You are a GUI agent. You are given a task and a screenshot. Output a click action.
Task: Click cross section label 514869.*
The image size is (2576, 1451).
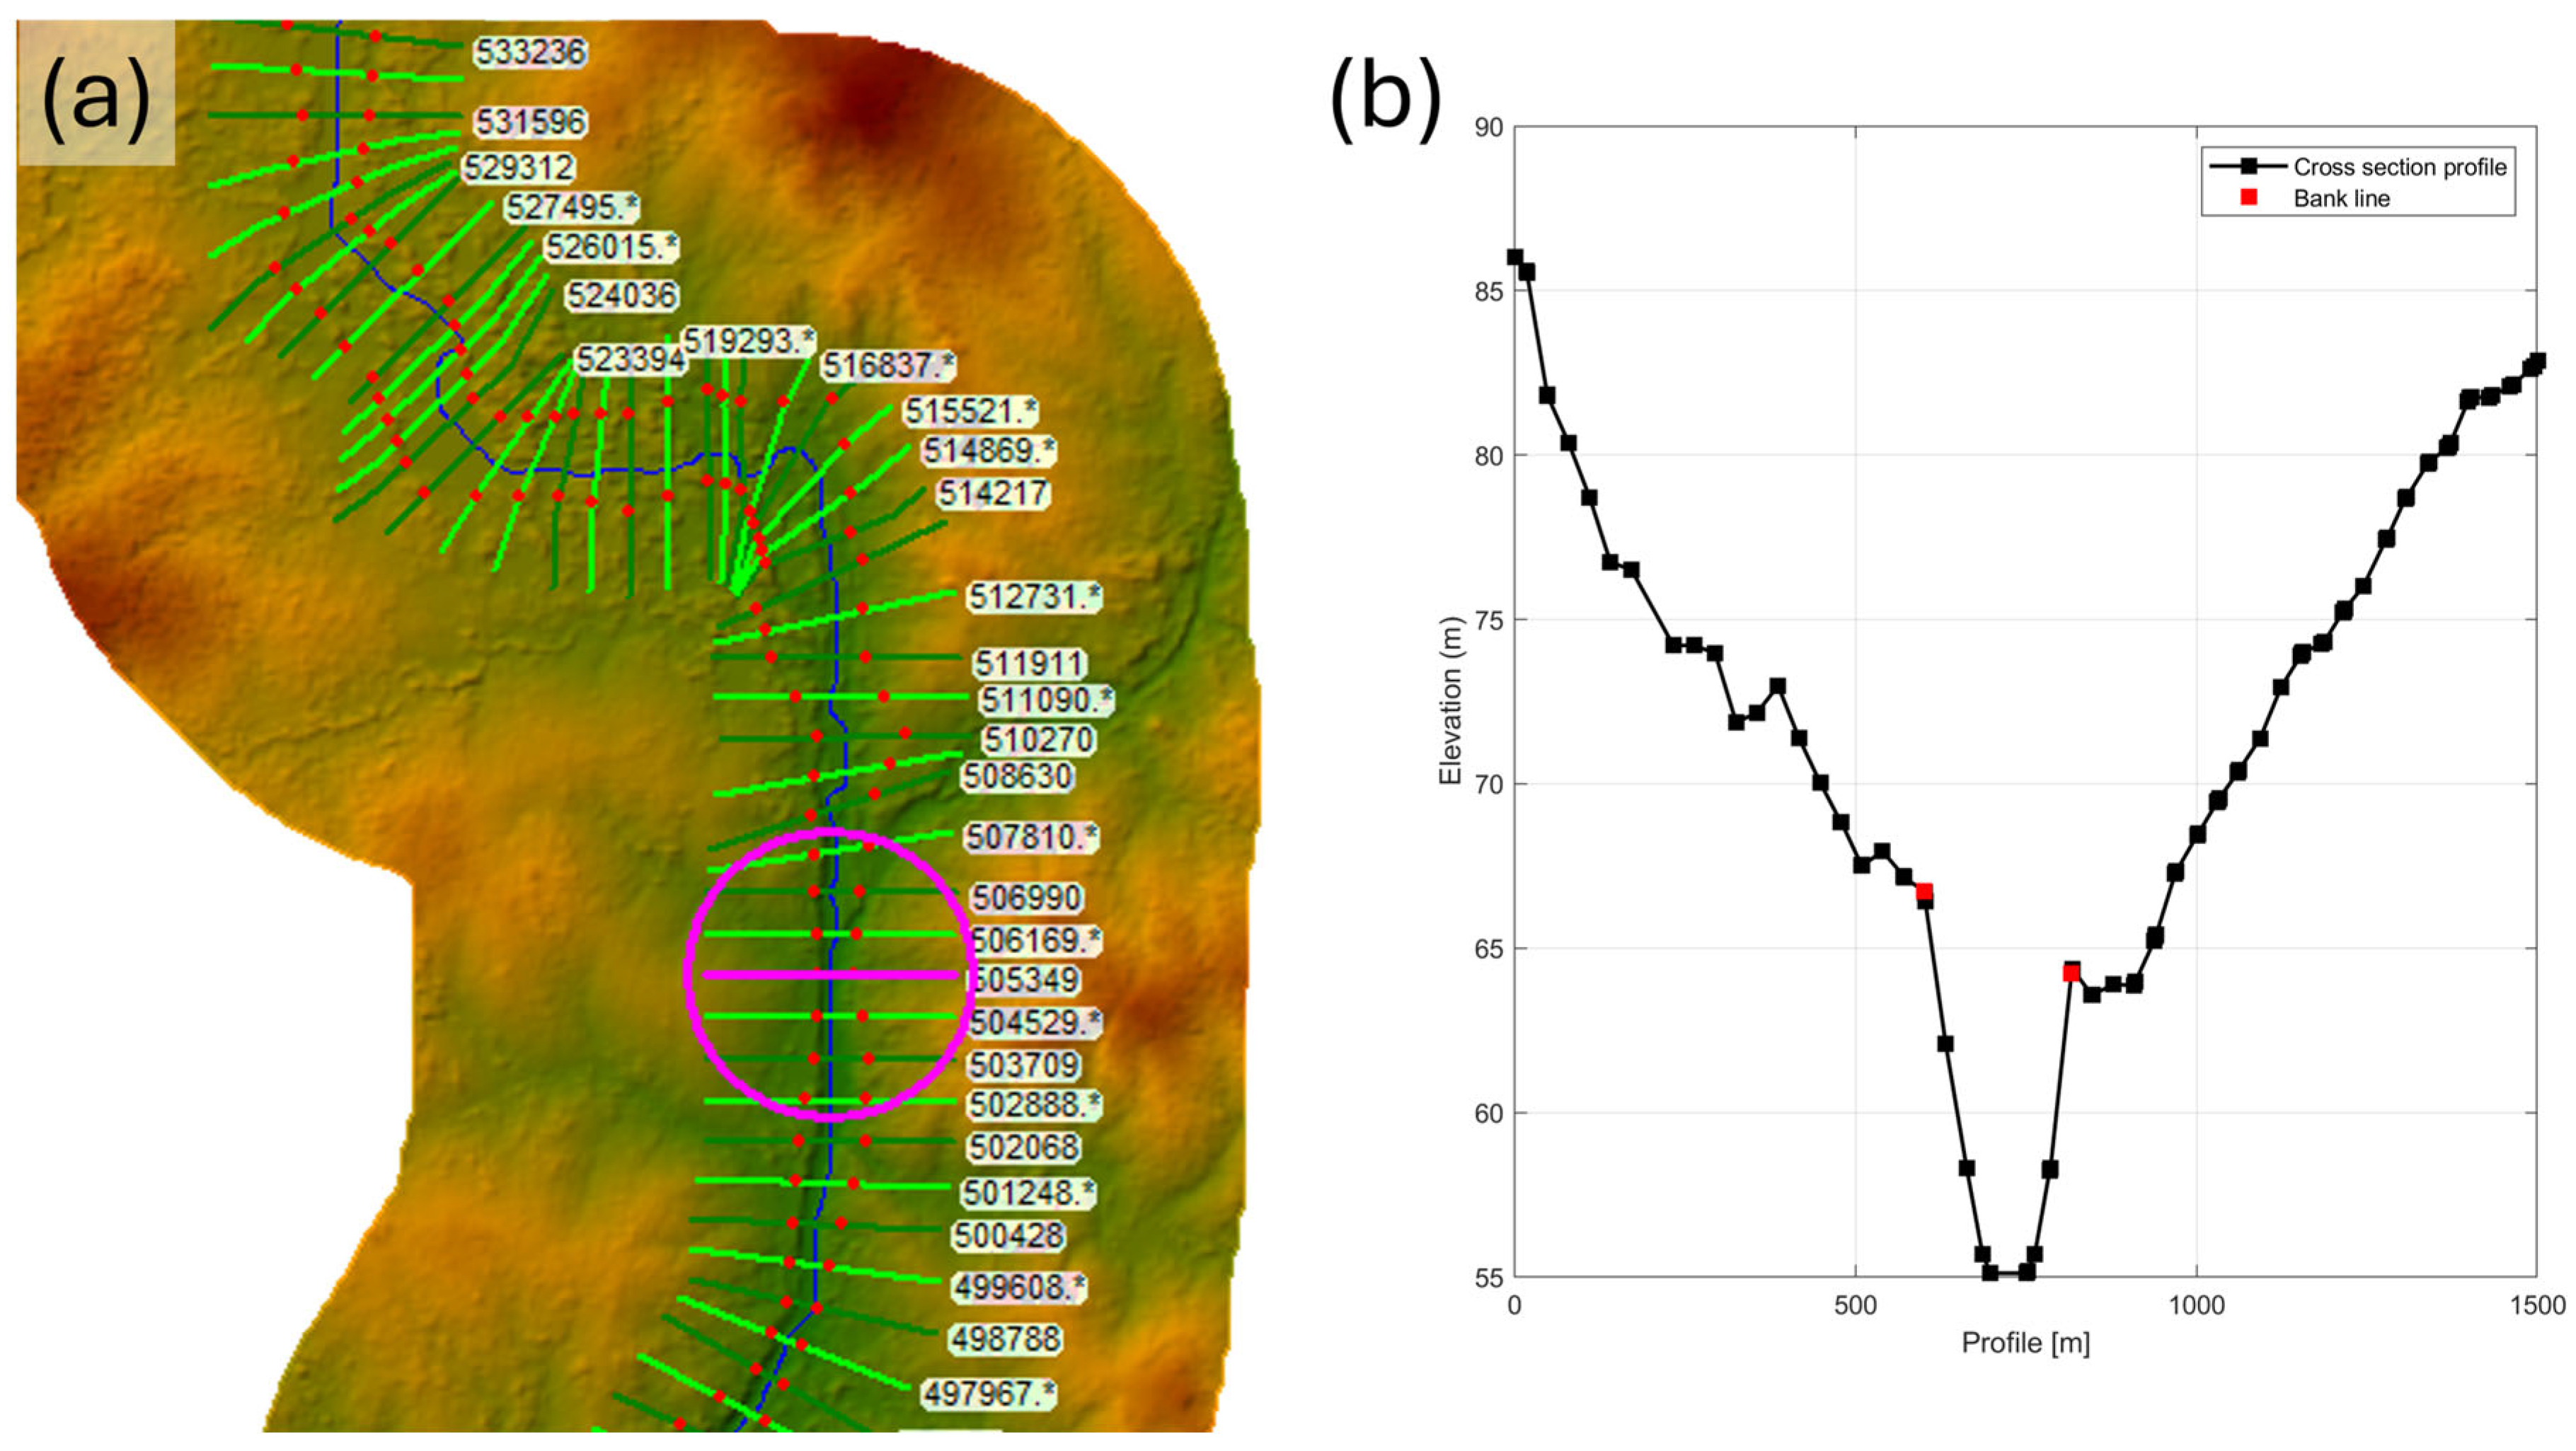pyautogui.click(x=988, y=452)
